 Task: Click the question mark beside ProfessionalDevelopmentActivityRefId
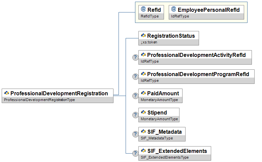pos(135,57)
